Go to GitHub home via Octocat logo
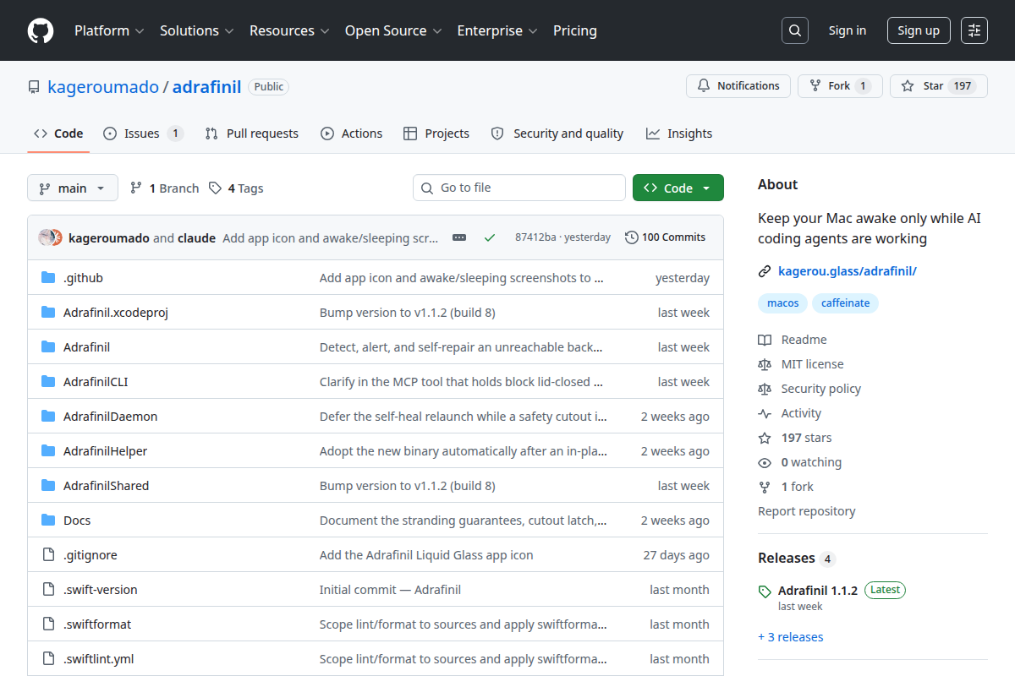1015x676 pixels. [41, 30]
